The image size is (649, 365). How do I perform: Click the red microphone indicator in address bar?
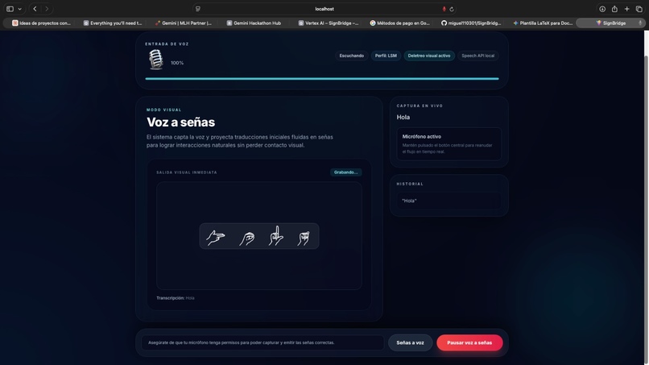pos(444,9)
